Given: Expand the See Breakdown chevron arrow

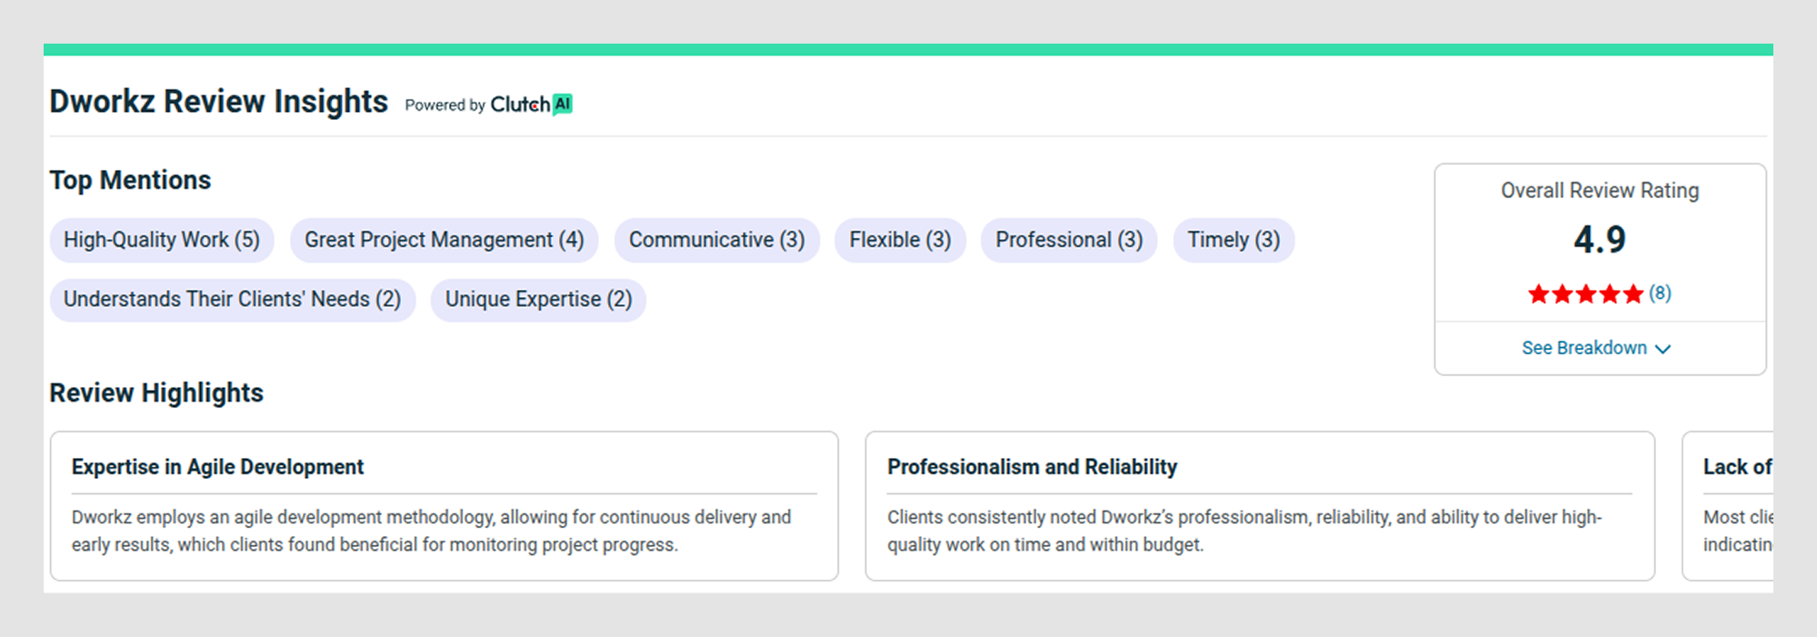Looking at the screenshot, I should (1662, 349).
